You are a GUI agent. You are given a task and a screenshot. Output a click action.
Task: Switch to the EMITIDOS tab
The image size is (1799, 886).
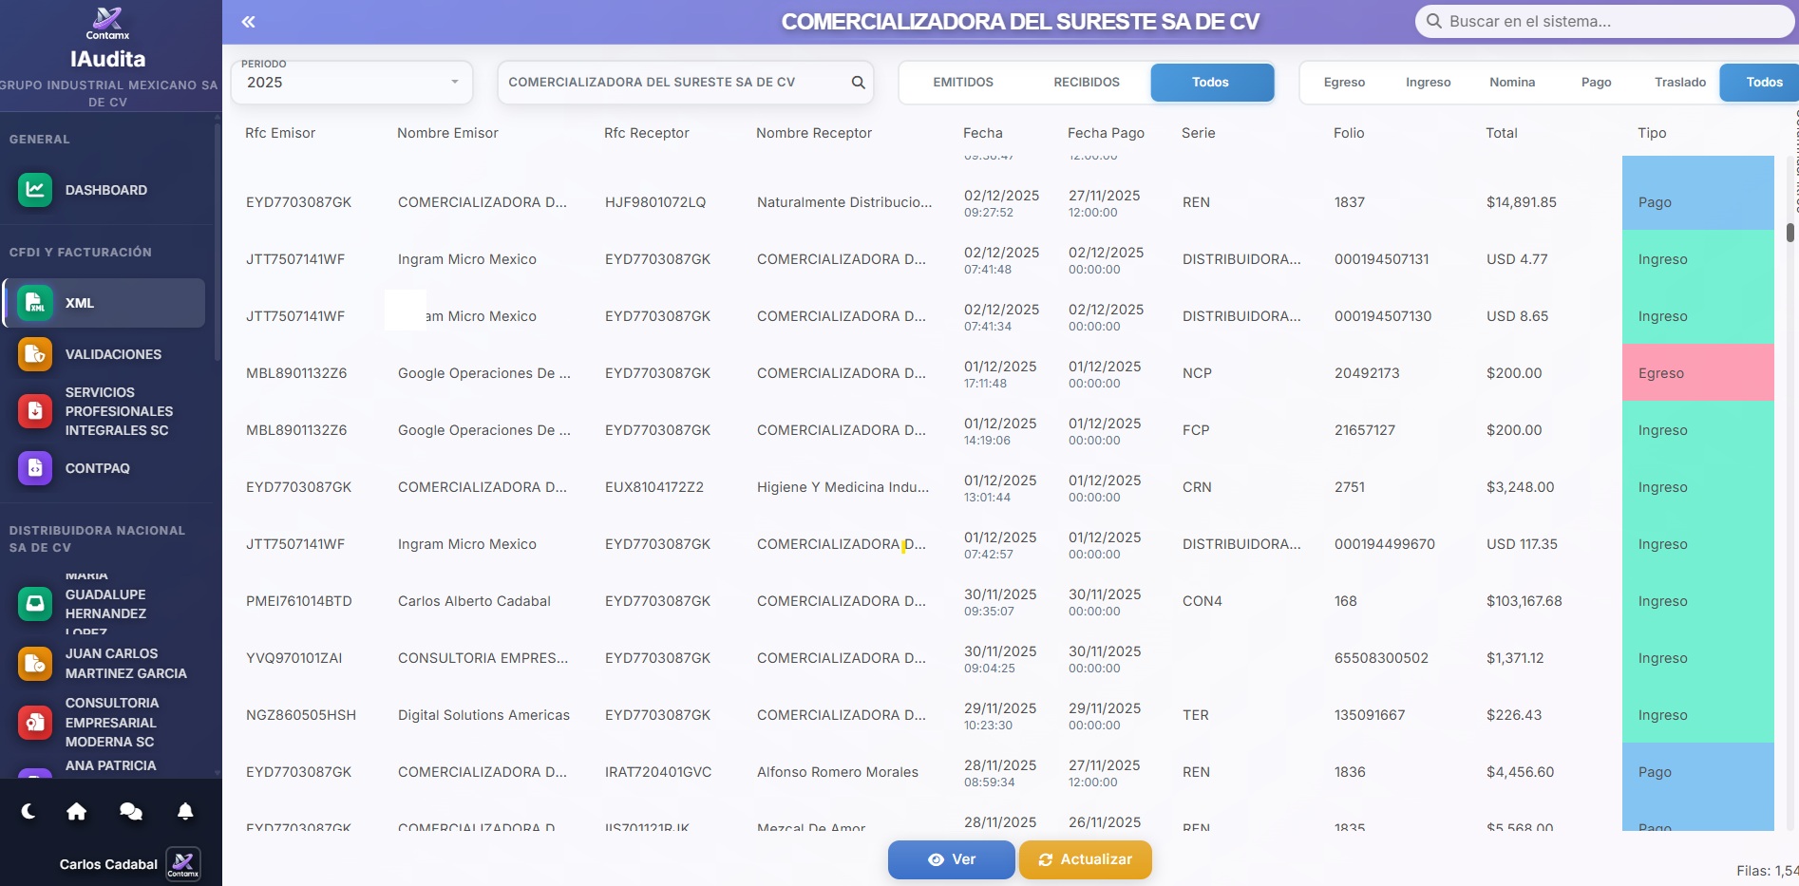pyautogui.click(x=962, y=82)
